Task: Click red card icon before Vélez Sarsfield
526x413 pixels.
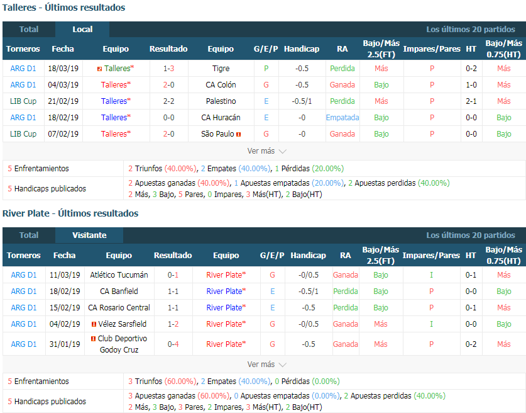Action: tap(94, 324)
